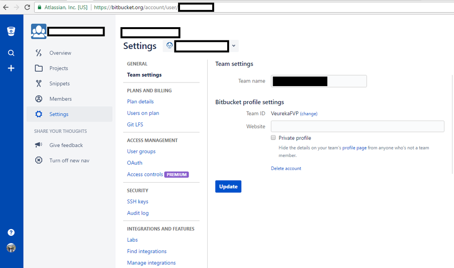Open Snippets in the sidebar
The width and height of the screenshot is (454, 268).
click(60, 83)
